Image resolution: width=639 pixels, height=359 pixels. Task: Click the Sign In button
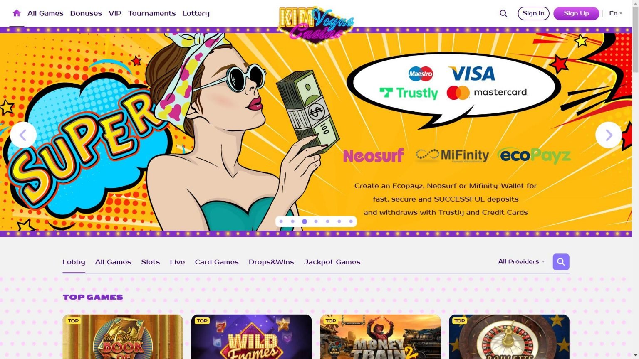[x=533, y=13]
